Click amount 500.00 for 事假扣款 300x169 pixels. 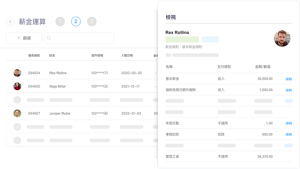(x=267, y=134)
